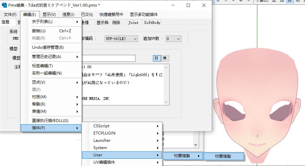Click the comment box scroll-down arrow

coord(166,102)
